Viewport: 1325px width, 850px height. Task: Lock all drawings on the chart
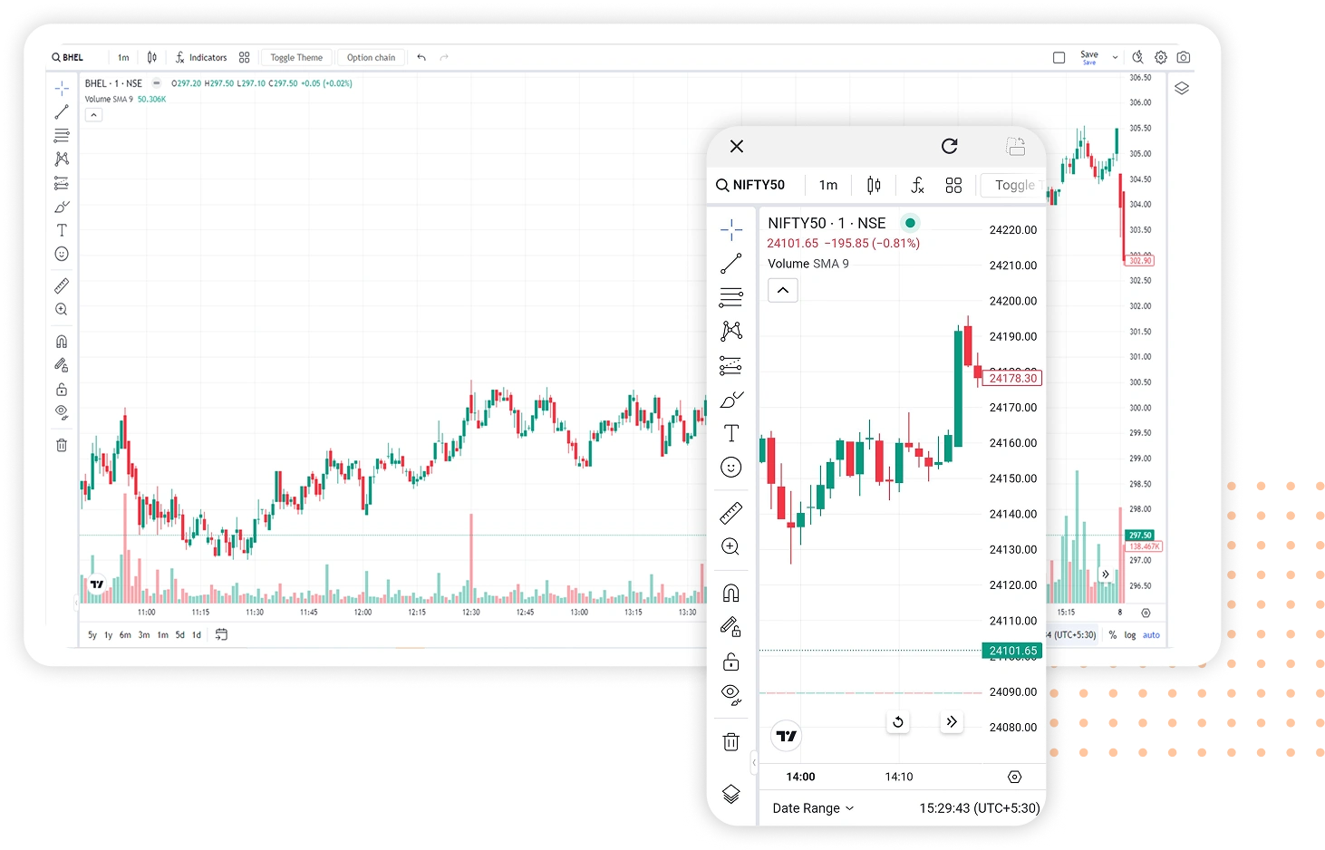[62, 388]
